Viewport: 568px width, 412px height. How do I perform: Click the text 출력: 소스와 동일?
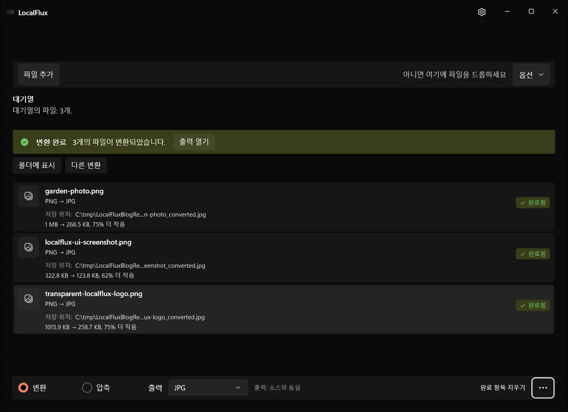click(277, 388)
